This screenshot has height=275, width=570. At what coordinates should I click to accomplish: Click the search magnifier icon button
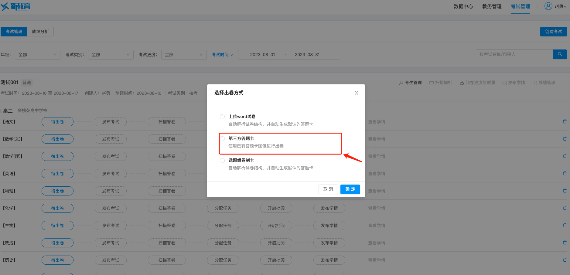pyautogui.click(x=560, y=54)
